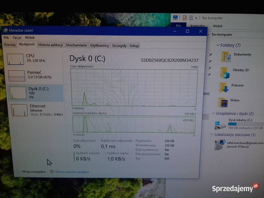Click the resource monitor icon next to Otwórz monitor zasobów
Image resolution: width=264 pixels, height=198 pixels.
coord(52,171)
